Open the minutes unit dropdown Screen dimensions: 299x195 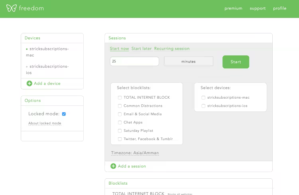click(x=189, y=62)
